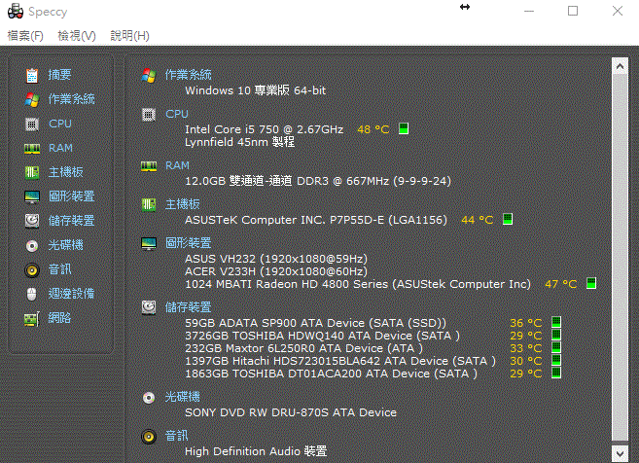Open the 光碟機 heading in summary panel
Viewport: 639px width, 463px height.
pos(182,397)
